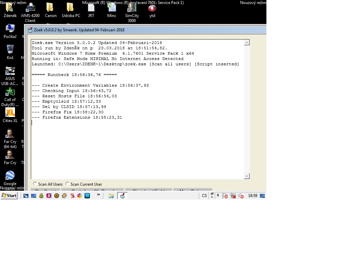
Task: Click the 'Create Environment Variables' log line
Action: [x=90, y=86]
